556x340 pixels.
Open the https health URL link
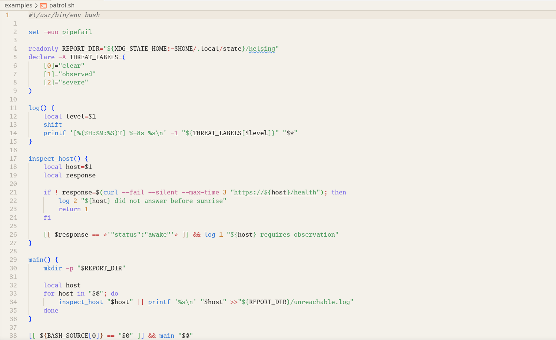tap(275, 192)
